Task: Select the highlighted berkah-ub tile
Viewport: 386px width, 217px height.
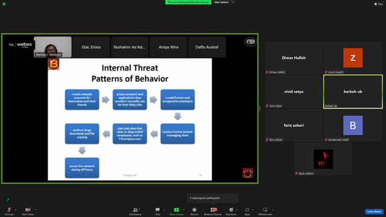Action: (x=353, y=92)
